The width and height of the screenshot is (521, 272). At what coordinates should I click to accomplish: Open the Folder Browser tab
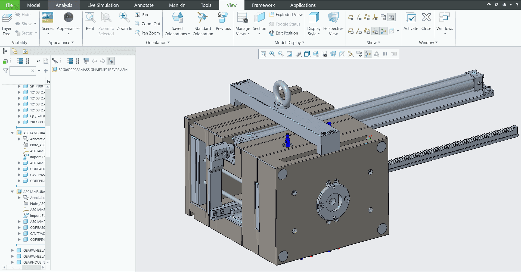pos(15,51)
